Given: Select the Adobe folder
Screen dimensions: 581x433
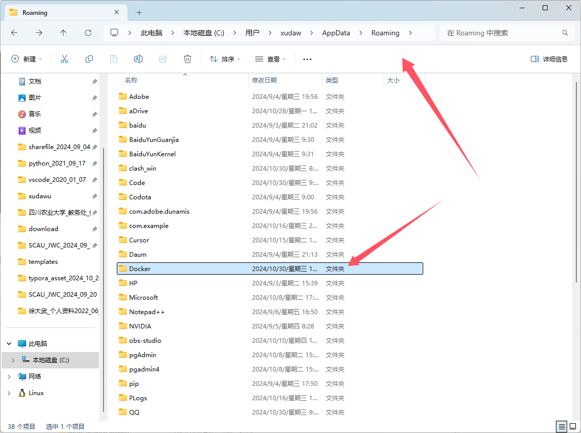Looking at the screenshot, I should (x=269, y=96).
